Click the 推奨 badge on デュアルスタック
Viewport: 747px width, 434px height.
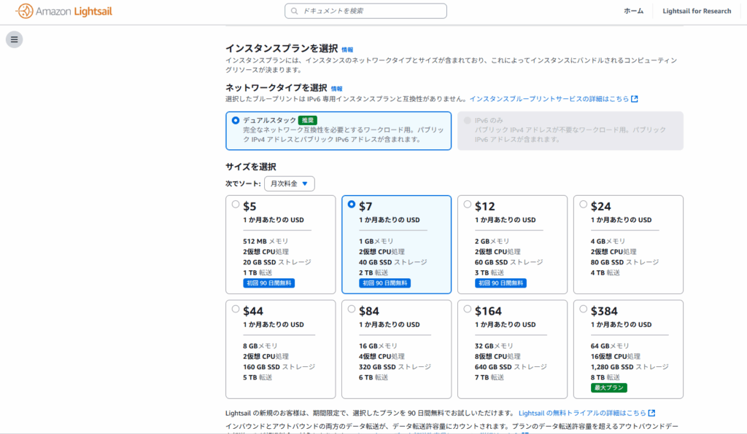point(308,120)
